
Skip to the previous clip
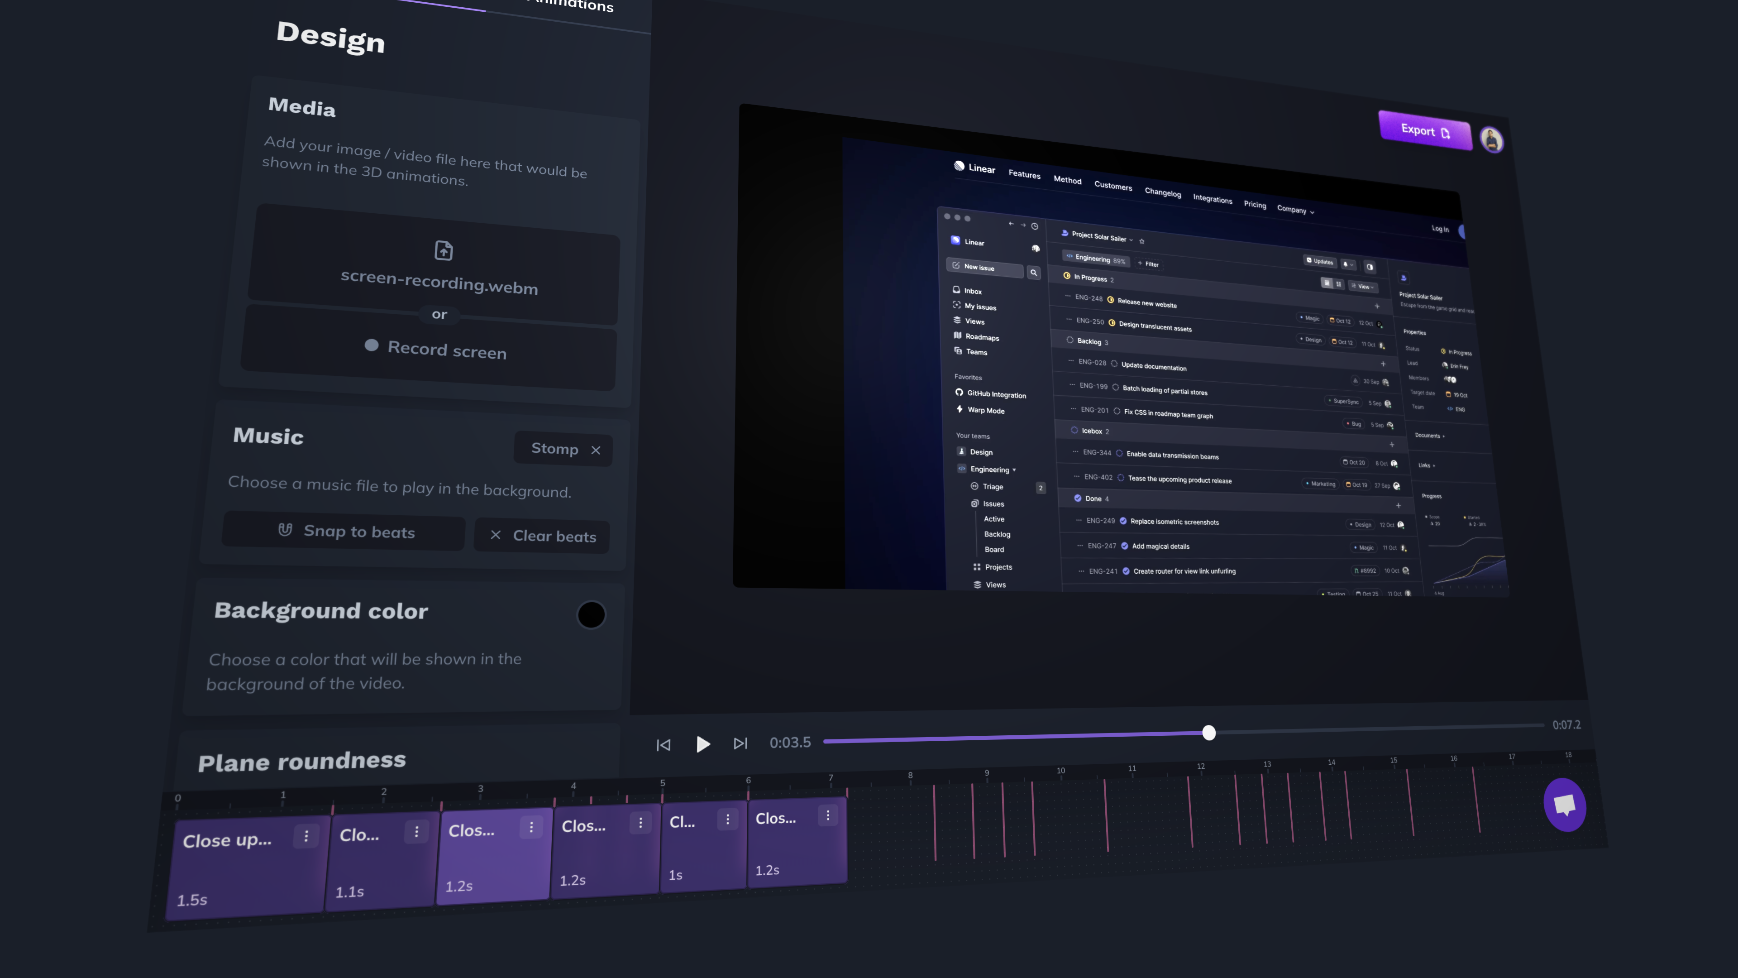(664, 744)
